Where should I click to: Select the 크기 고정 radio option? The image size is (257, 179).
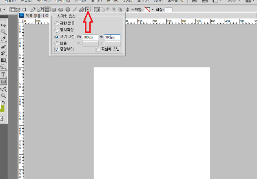[57, 37]
